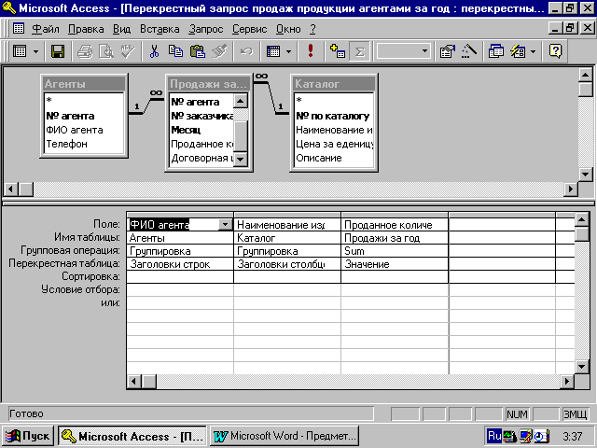Click the Query Type icon

[273, 51]
